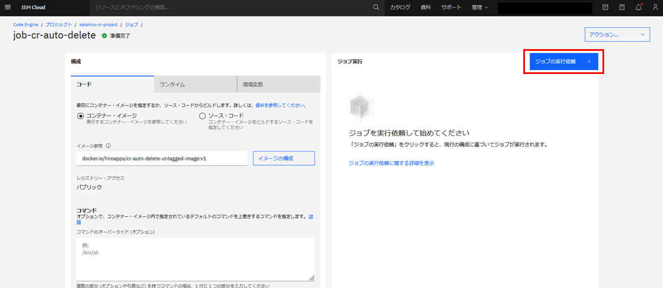Open the アクション dropdown
The height and width of the screenshot is (288, 663).
point(617,34)
